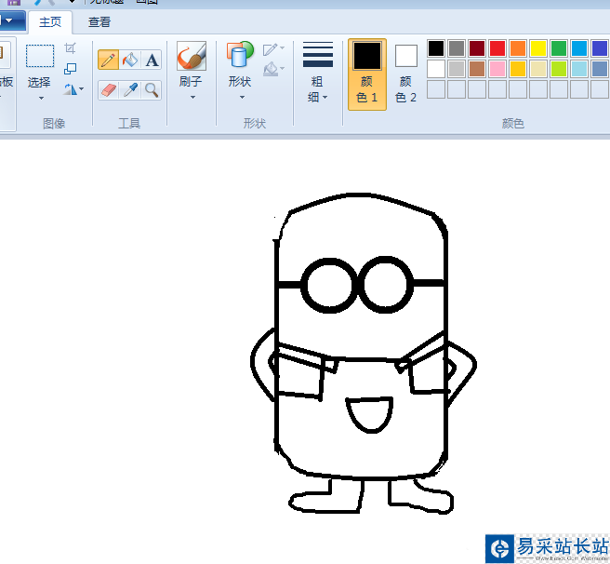
Task: Click the Crop icon
Action: tap(71, 48)
